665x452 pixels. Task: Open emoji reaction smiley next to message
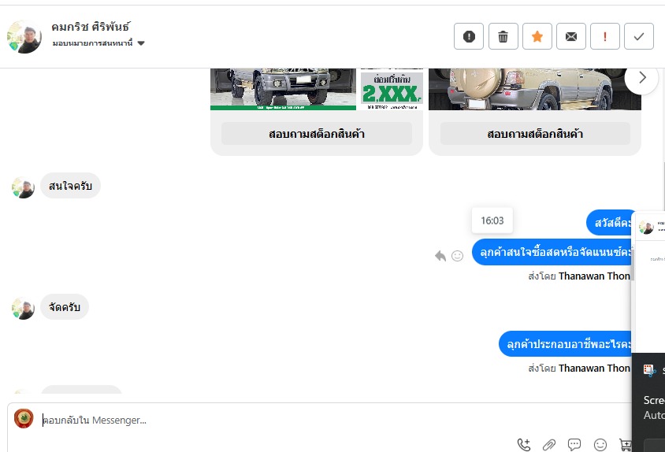(x=457, y=256)
